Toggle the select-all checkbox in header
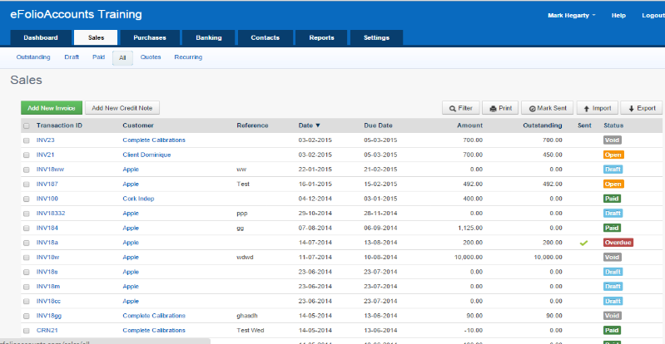The image size is (665, 344). pos(27,125)
